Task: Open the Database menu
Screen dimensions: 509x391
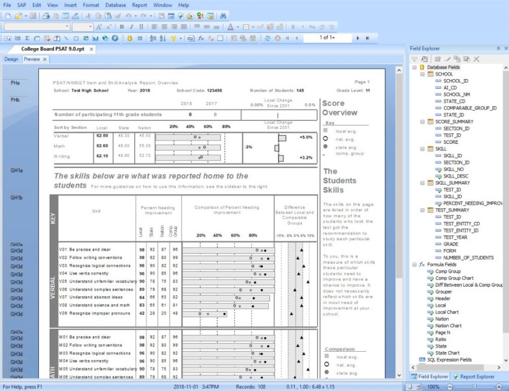Action: [x=115, y=5]
